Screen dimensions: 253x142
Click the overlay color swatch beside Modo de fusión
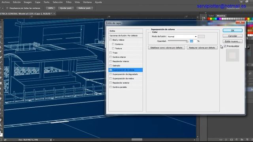click(201, 37)
